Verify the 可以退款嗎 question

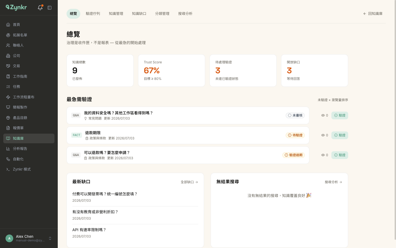340,155
